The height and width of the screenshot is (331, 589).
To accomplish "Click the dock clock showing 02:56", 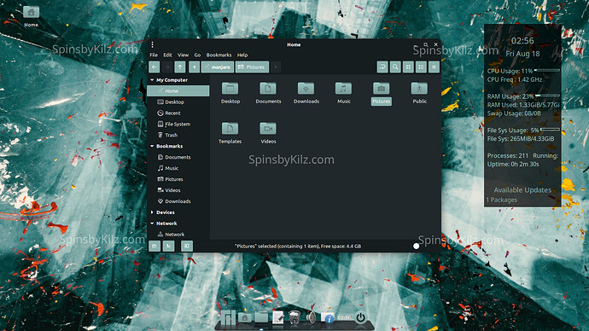I will click(x=344, y=318).
